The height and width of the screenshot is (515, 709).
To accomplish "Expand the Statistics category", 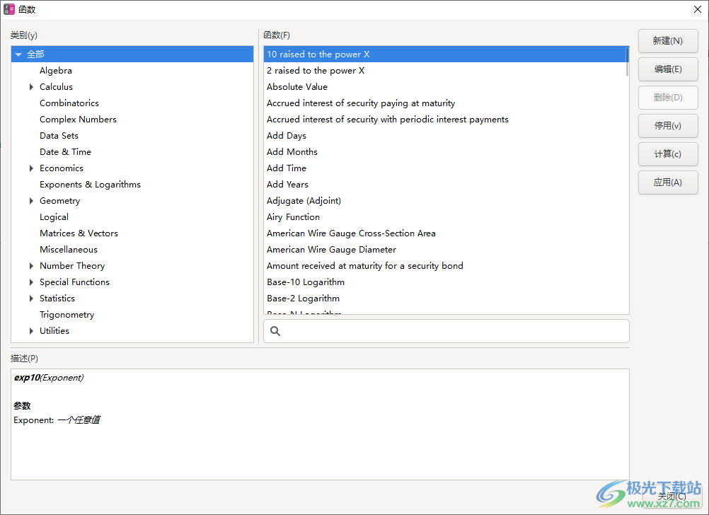I will tap(31, 299).
